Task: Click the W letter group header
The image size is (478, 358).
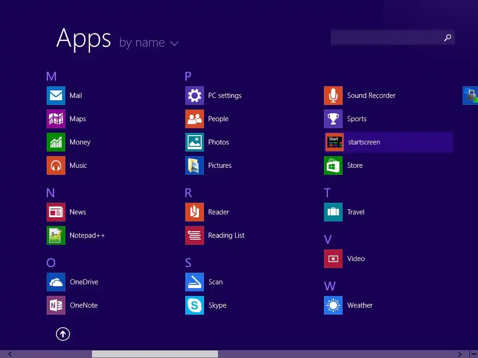Action: (330, 286)
